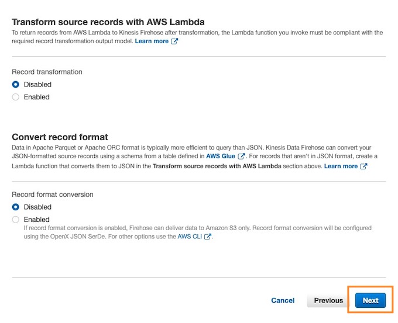Open the AWS CLI link
398x323 pixels.
click(x=190, y=237)
